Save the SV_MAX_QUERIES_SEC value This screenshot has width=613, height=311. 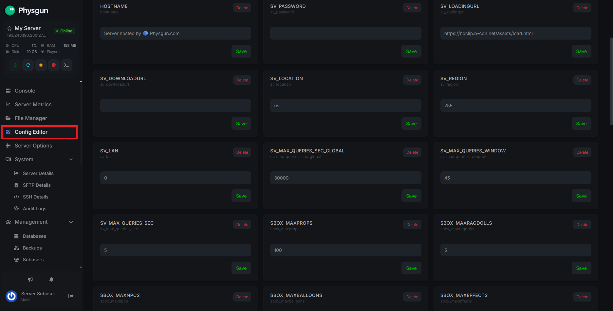click(241, 268)
